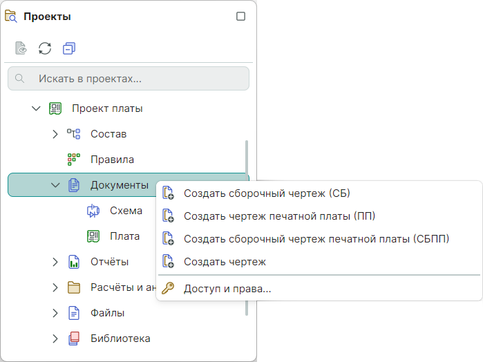The image size is (483, 362).
Task: Click the red book icon beside 'Библиотека'
Action: [x=74, y=339]
